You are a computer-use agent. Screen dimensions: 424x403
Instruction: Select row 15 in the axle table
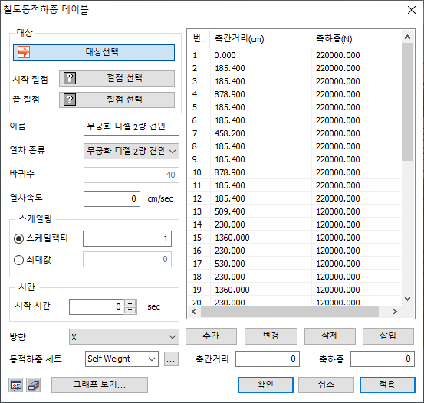[294, 238]
